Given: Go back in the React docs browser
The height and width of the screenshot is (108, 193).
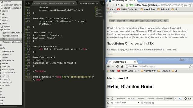Looking at the screenshot, I should [108, 5].
